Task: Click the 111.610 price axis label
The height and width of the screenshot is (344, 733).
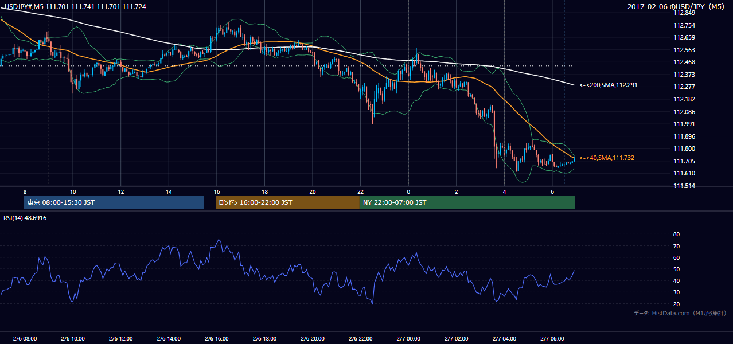Action: [683, 173]
